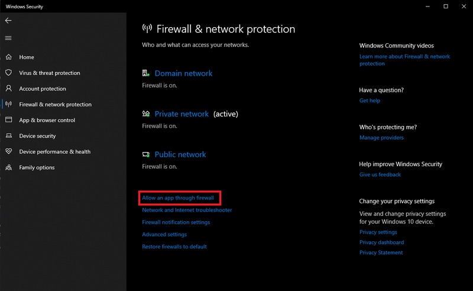
Task: Click Allow an app through firewall
Action: coord(178,198)
